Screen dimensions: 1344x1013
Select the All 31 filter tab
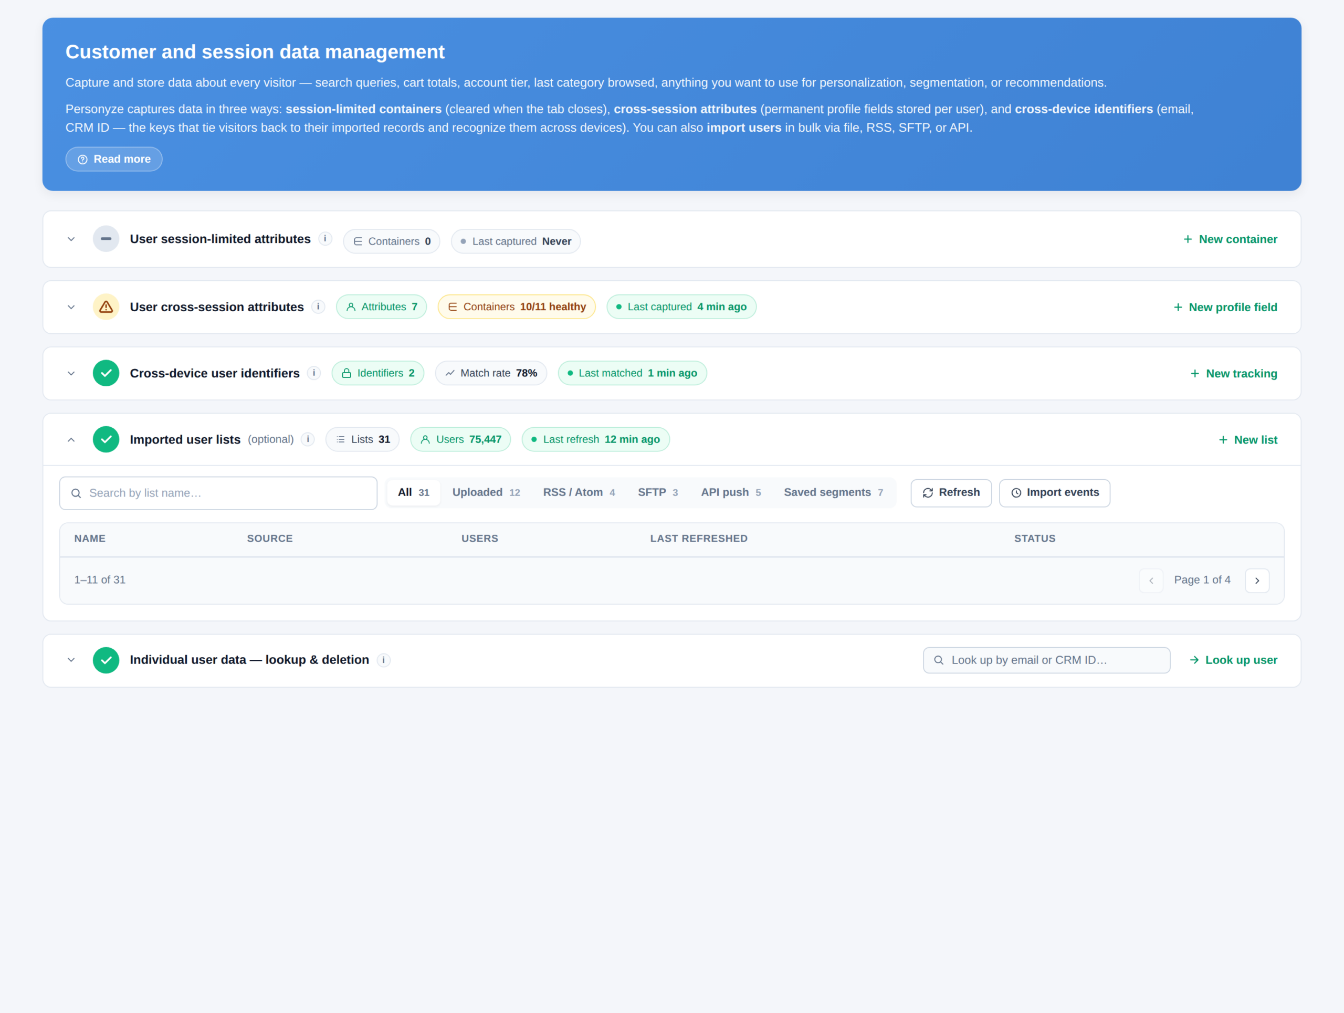point(413,492)
